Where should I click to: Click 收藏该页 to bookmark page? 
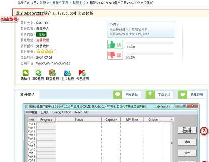coord(196,94)
